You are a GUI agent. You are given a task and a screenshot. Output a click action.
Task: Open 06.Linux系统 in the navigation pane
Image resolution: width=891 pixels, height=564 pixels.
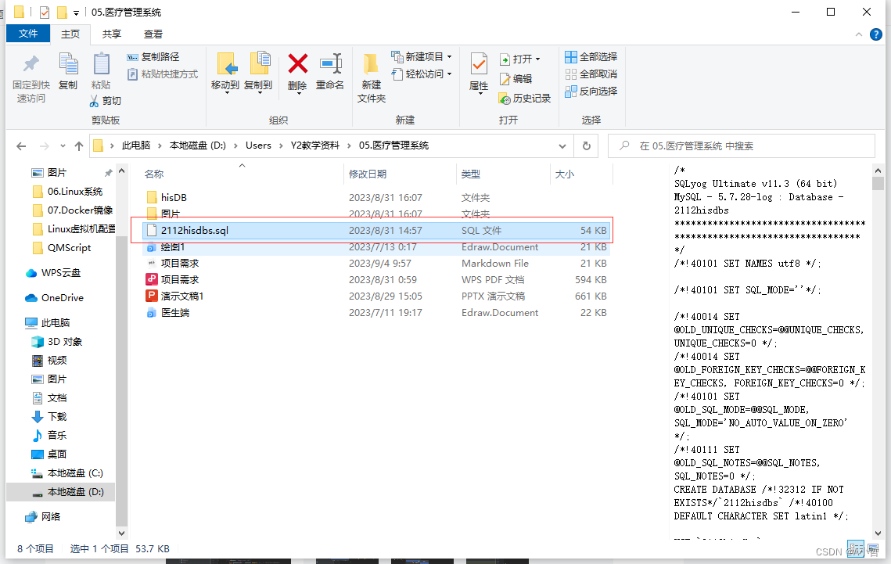[x=67, y=192]
